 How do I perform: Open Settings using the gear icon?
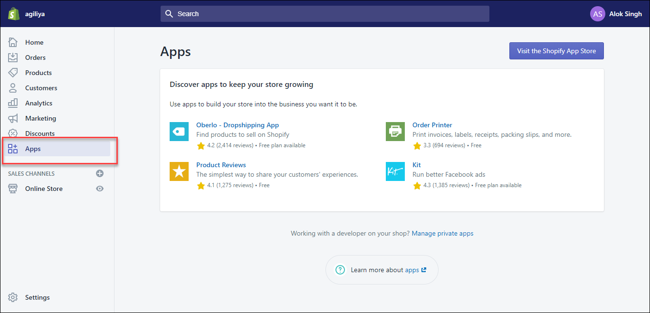click(14, 297)
